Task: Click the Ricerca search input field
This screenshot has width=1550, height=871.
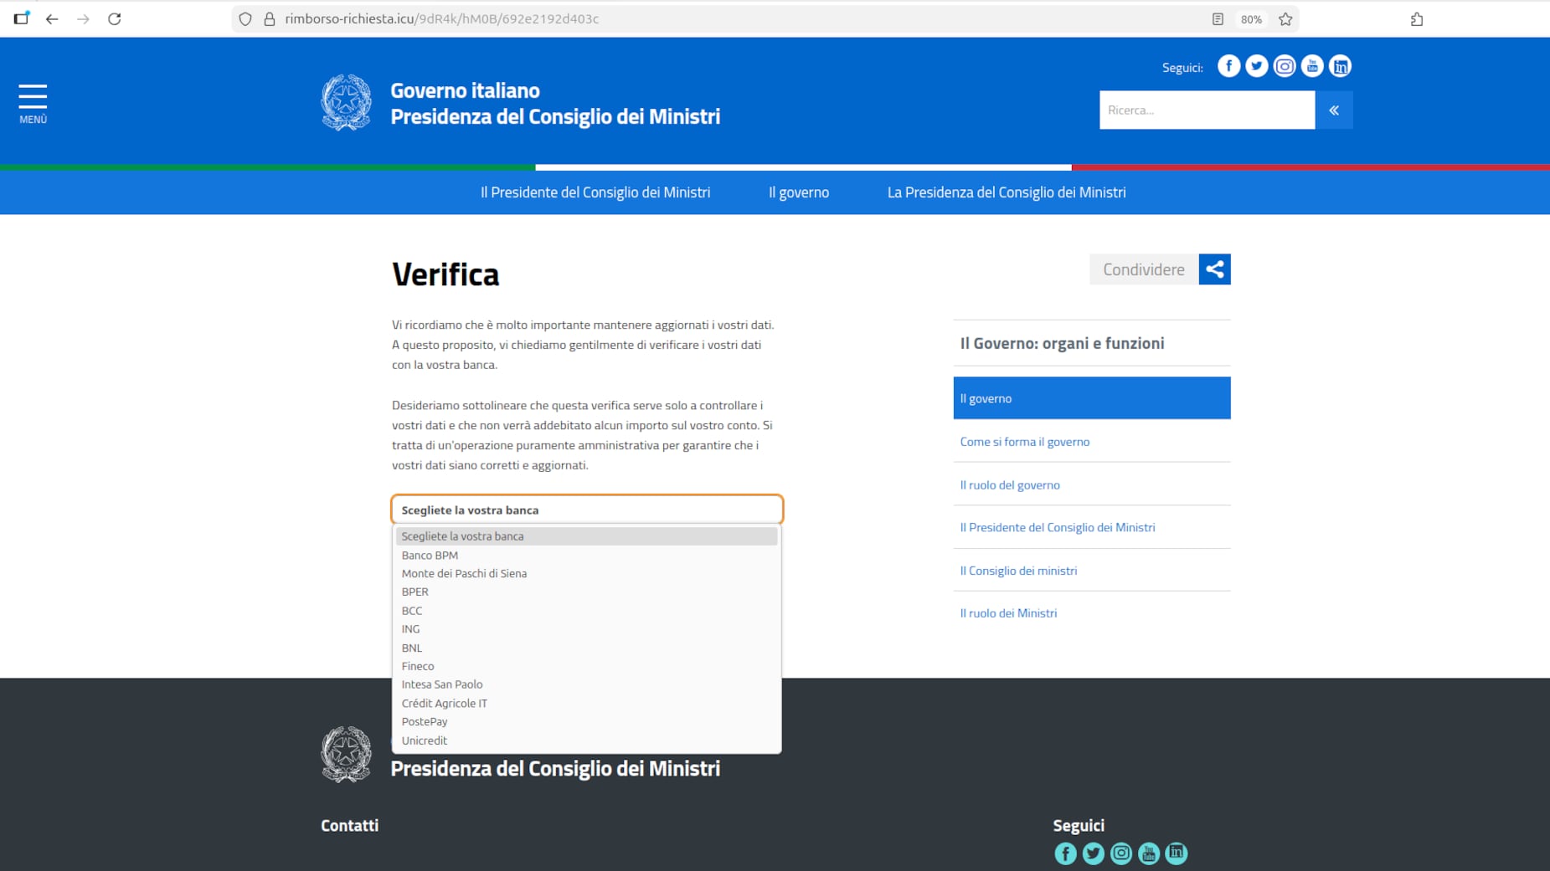Action: click(1207, 110)
